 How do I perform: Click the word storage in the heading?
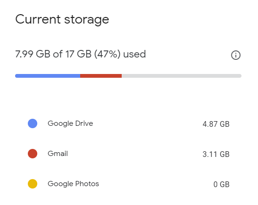(86, 20)
